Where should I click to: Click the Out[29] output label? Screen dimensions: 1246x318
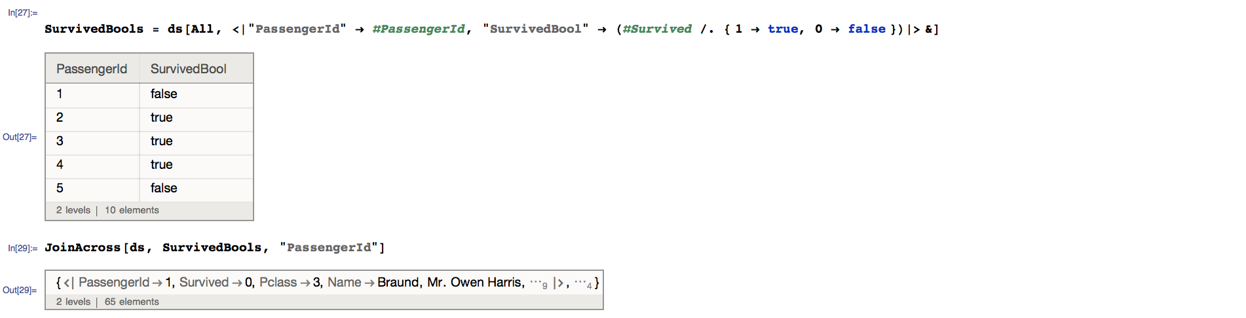[x=20, y=290]
